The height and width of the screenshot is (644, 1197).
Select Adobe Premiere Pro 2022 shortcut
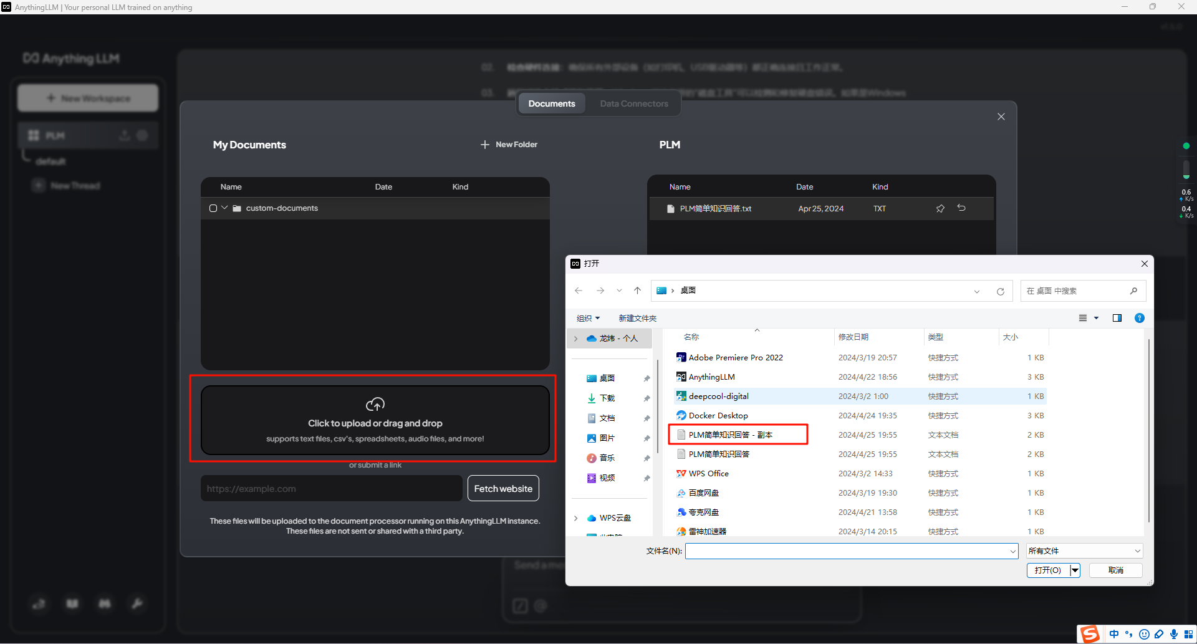(x=860, y=358)
